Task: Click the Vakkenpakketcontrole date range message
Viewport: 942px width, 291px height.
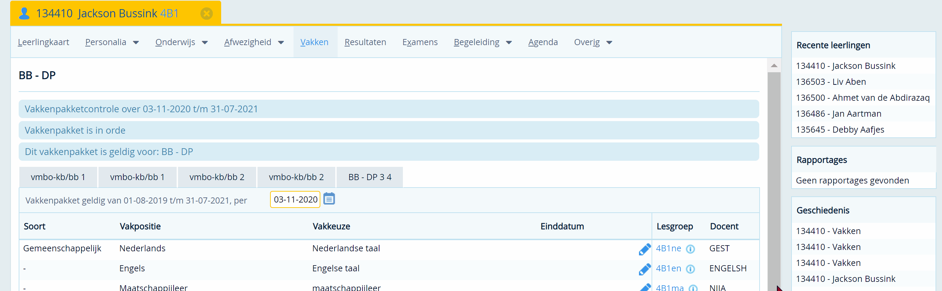Action: point(389,109)
